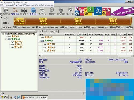Click the DiskGenius团队 purple banner
The width and height of the screenshot is (134, 100).
[122, 11]
